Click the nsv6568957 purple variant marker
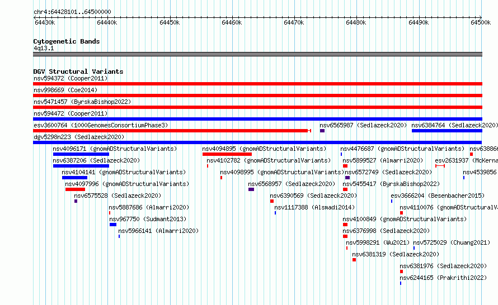The image size is (498, 305). (x=251, y=189)
